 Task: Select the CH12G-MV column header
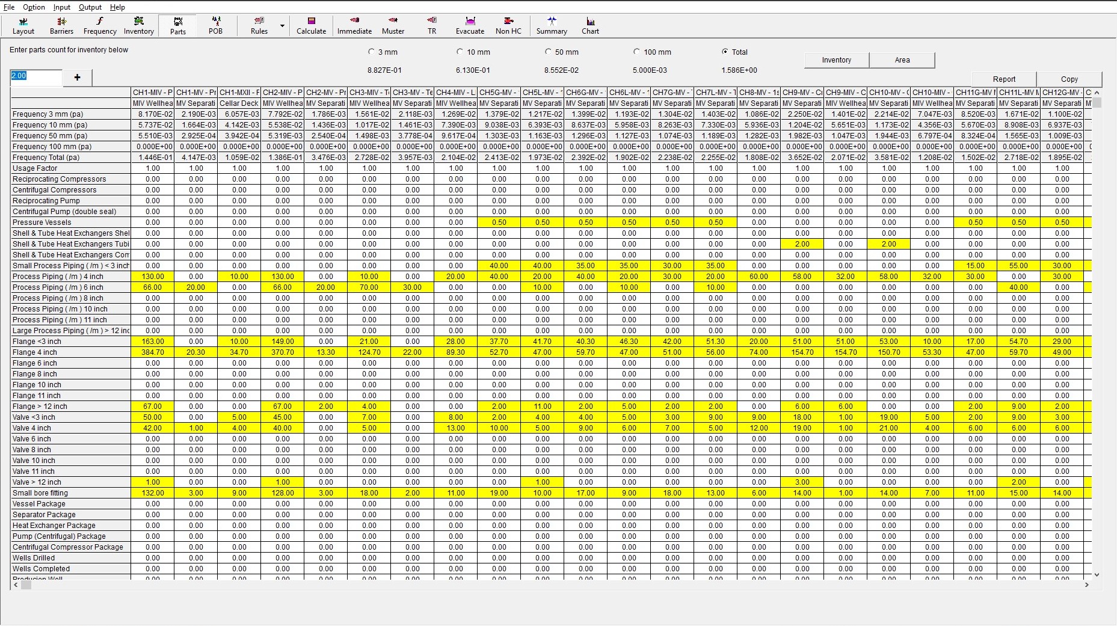pos(1062,93)
